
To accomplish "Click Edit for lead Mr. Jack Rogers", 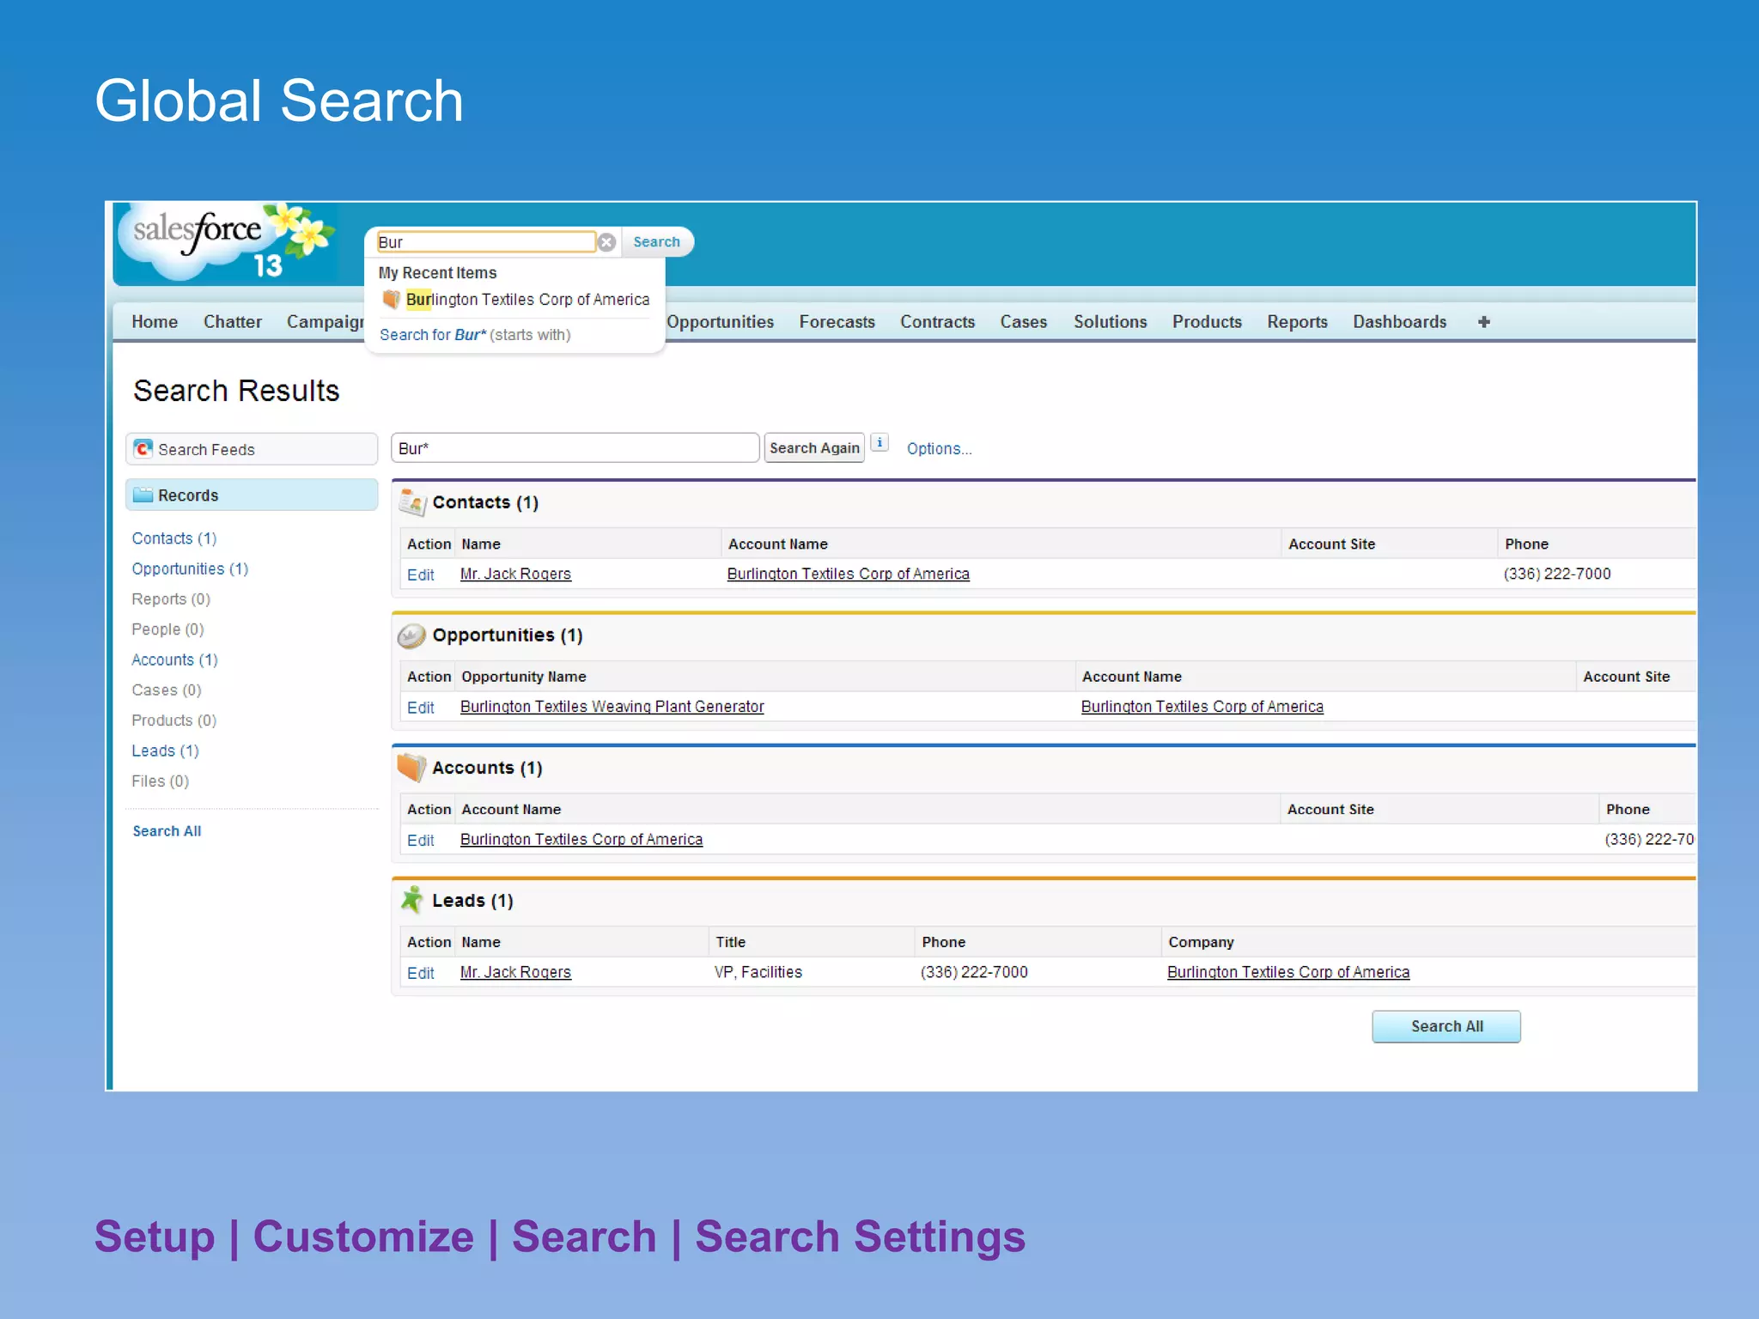I will coord(420,973).
